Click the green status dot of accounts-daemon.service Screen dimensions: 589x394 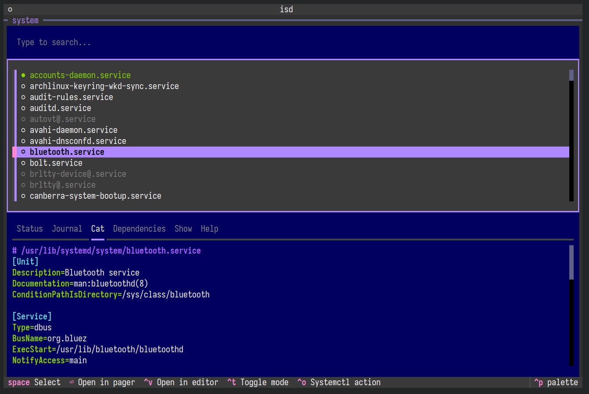[23, 75]
